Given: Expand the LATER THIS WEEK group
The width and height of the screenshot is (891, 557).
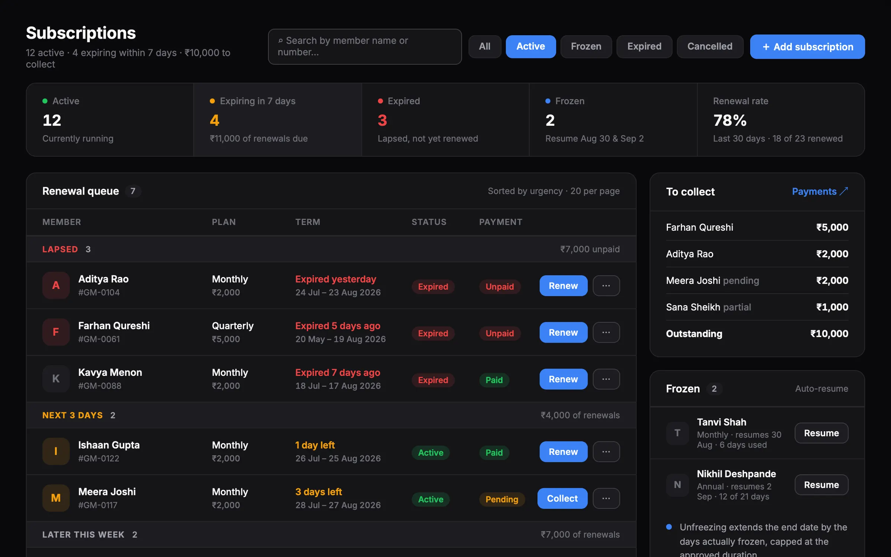Looking at the screenshot, I should [331, 534].
